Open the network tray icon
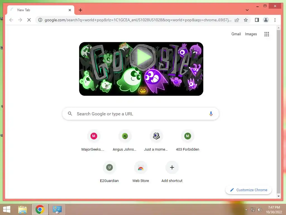This screenshot has width=286, height=215. tap(253, 209)
